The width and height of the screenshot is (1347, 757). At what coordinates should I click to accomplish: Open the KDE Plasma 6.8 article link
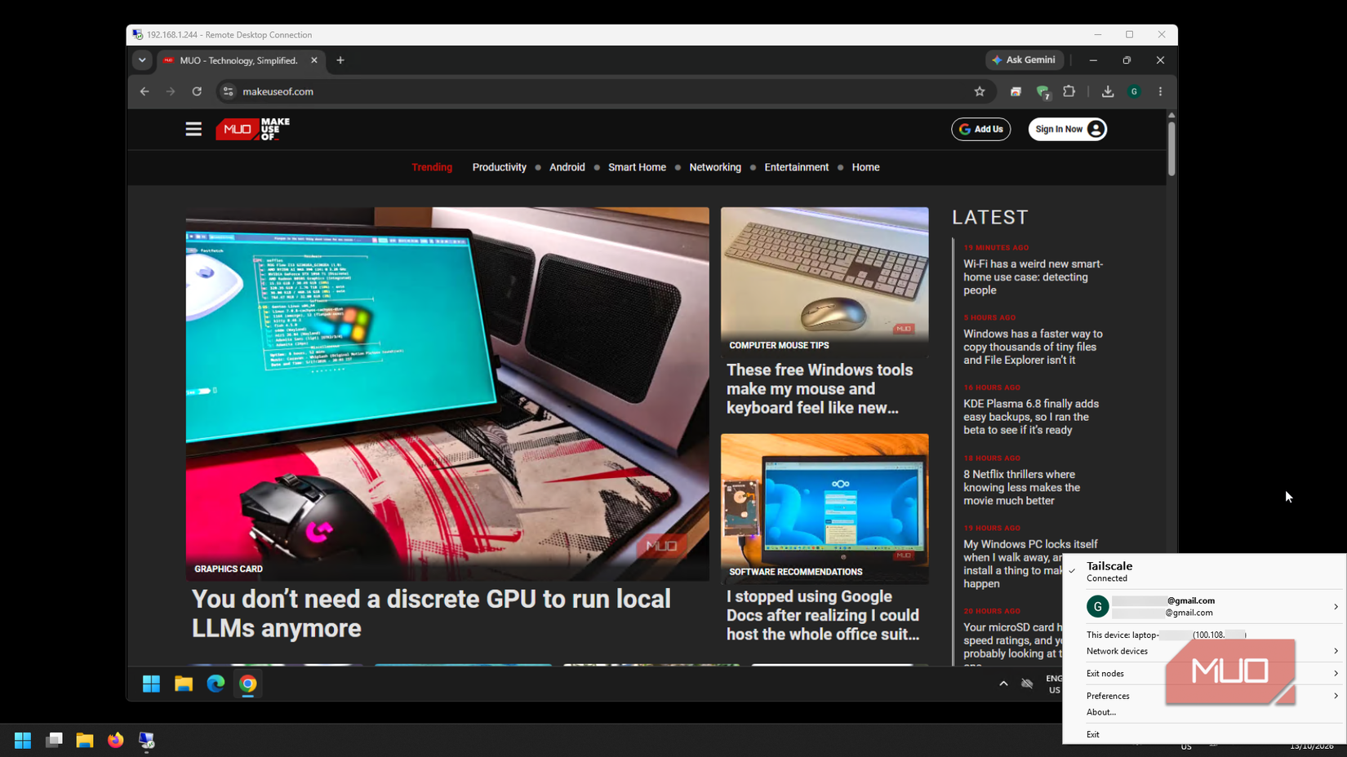[1031, 417]
